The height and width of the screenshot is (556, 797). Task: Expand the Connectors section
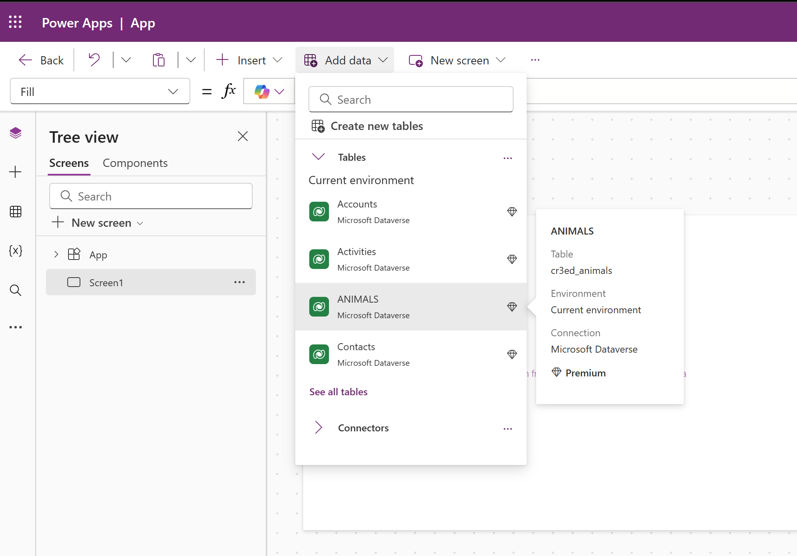(318, 428)
